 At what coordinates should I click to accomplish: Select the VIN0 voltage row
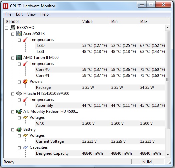click(100, 123)
